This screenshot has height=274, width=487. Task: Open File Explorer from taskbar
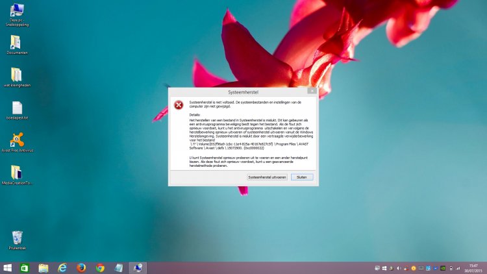tap(43, 268)
